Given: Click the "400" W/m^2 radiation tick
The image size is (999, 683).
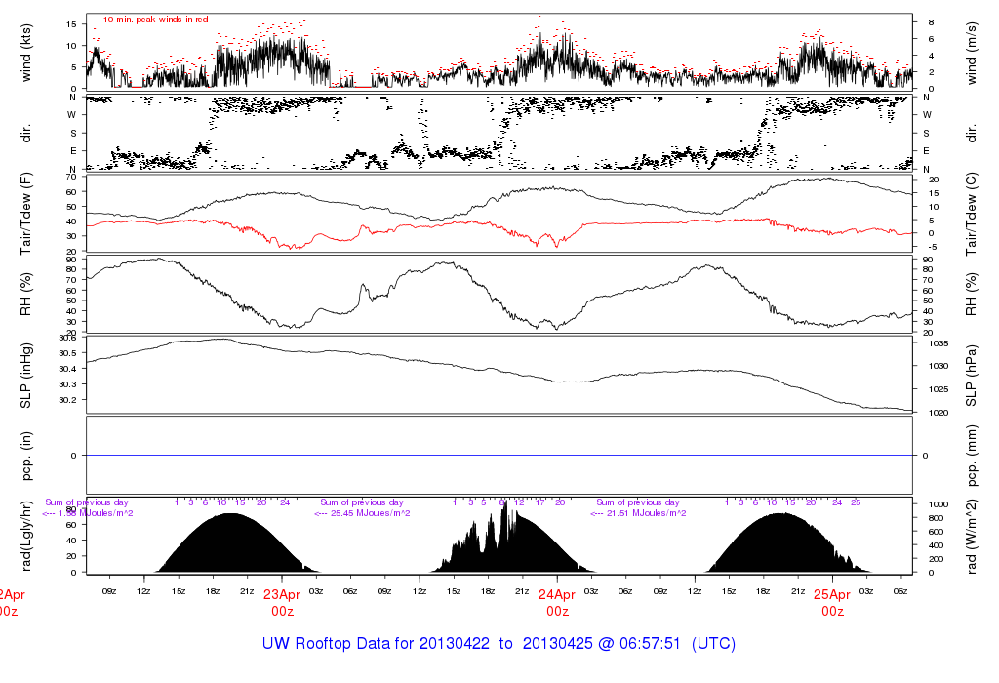Looking at the screenshot, I should [x=936, y=546].
